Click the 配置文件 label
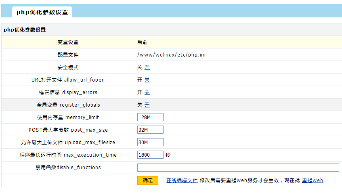This screenshot has width=342, height=193. pyautogui.click(x=68, y=55)
